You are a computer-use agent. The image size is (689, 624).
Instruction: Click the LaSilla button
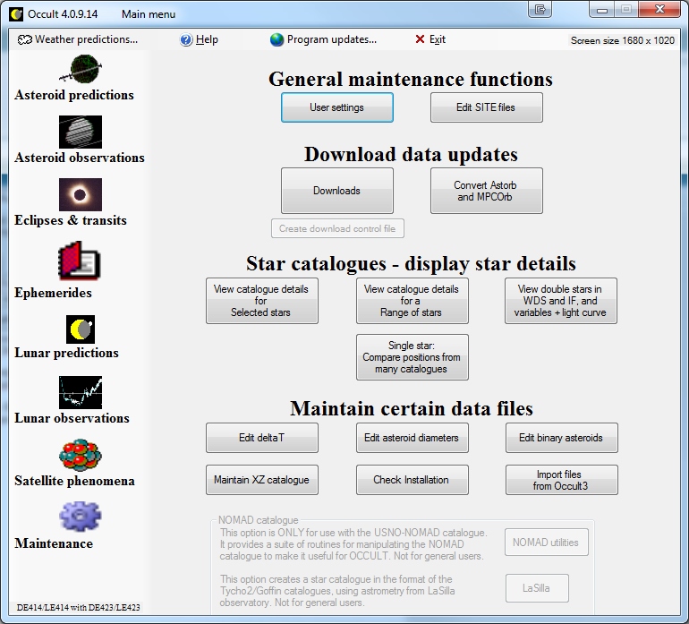tap(537, 588)
